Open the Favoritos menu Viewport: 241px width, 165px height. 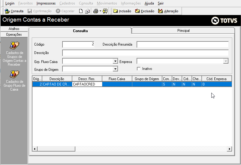click(26, 3)
